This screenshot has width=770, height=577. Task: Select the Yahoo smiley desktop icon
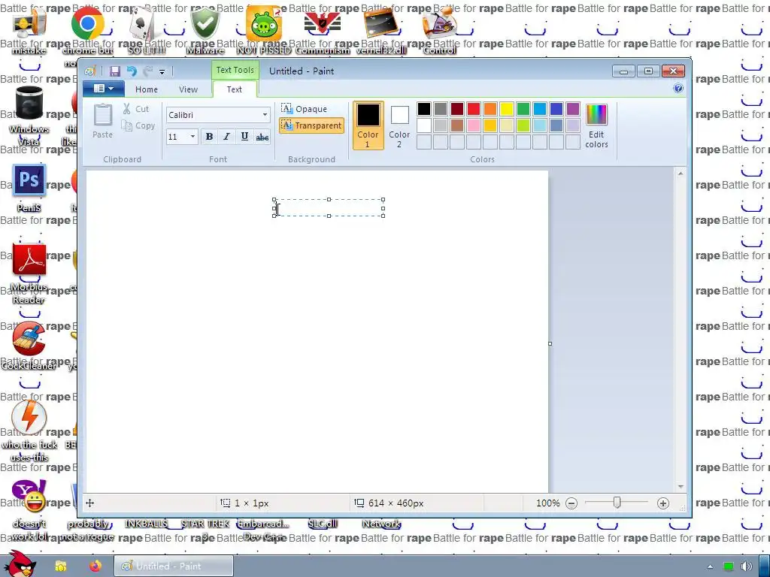[x=29, y=496]
